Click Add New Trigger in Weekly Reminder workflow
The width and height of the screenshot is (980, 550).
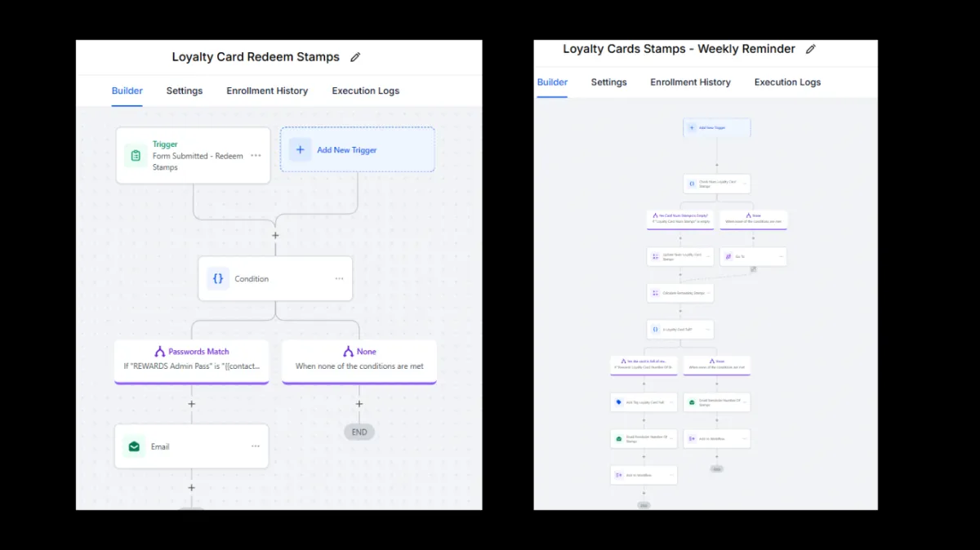click(717, 127)
